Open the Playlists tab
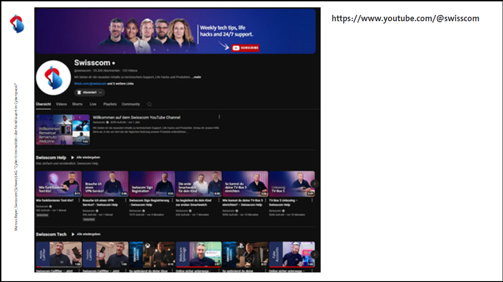Viewport: 503px width, 282px height. 110,104
